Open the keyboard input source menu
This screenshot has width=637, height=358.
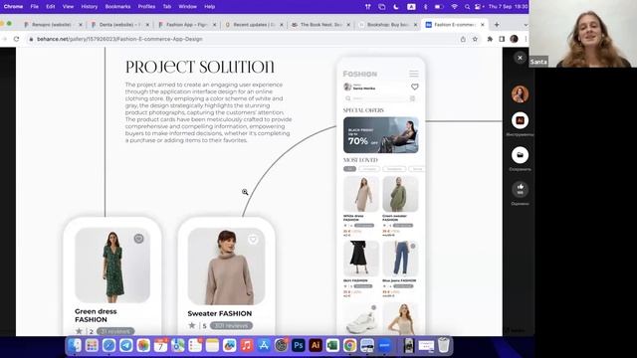pos(411,7)
